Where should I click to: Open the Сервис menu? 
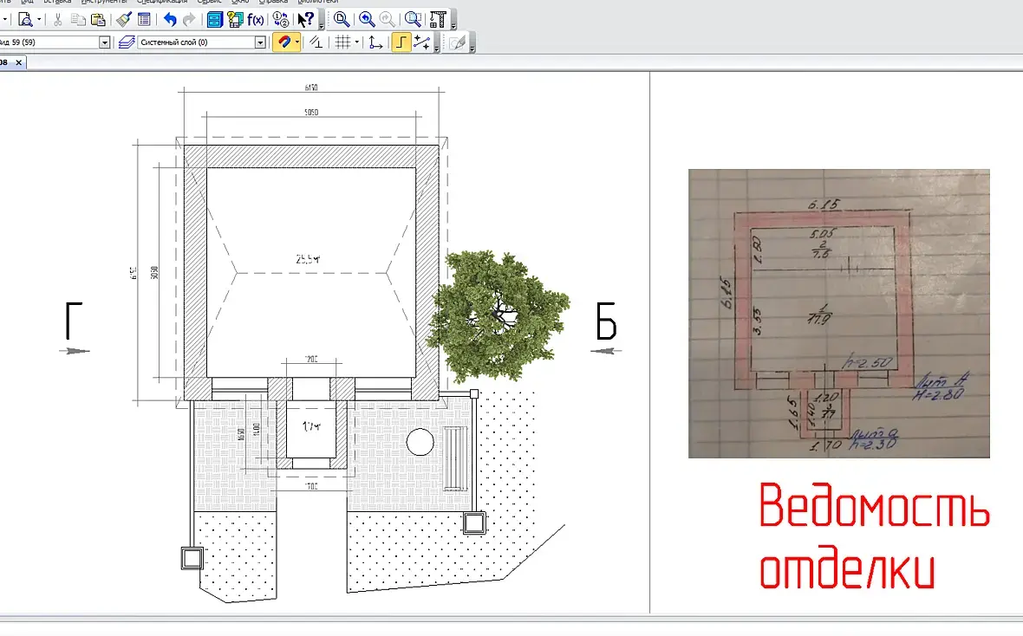coord(210,2)
